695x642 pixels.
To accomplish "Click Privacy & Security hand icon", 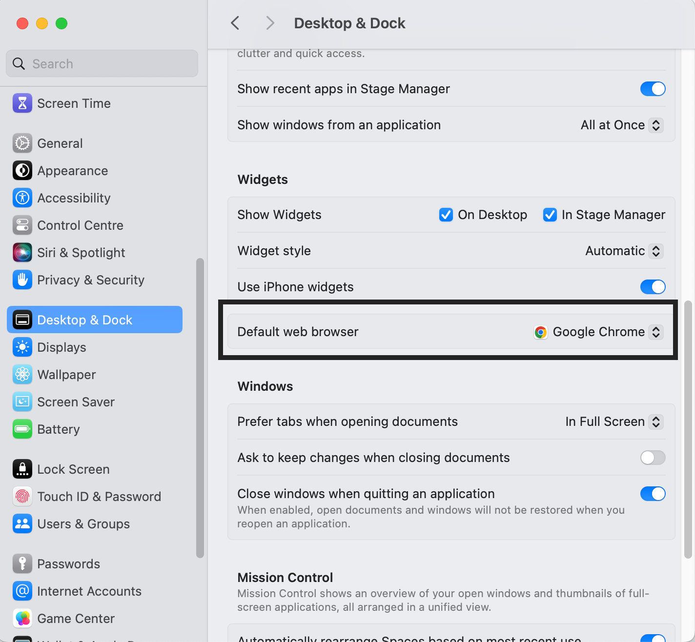I will coord(22,280).
